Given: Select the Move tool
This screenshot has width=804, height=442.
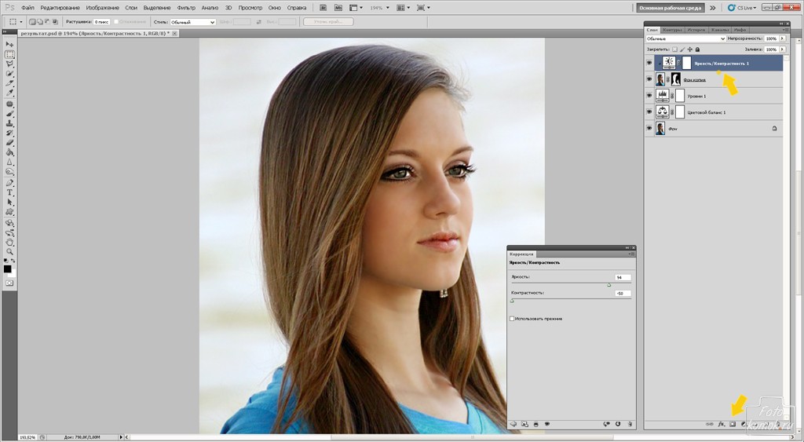Looking at the screenshot, I should click(10, 45).
